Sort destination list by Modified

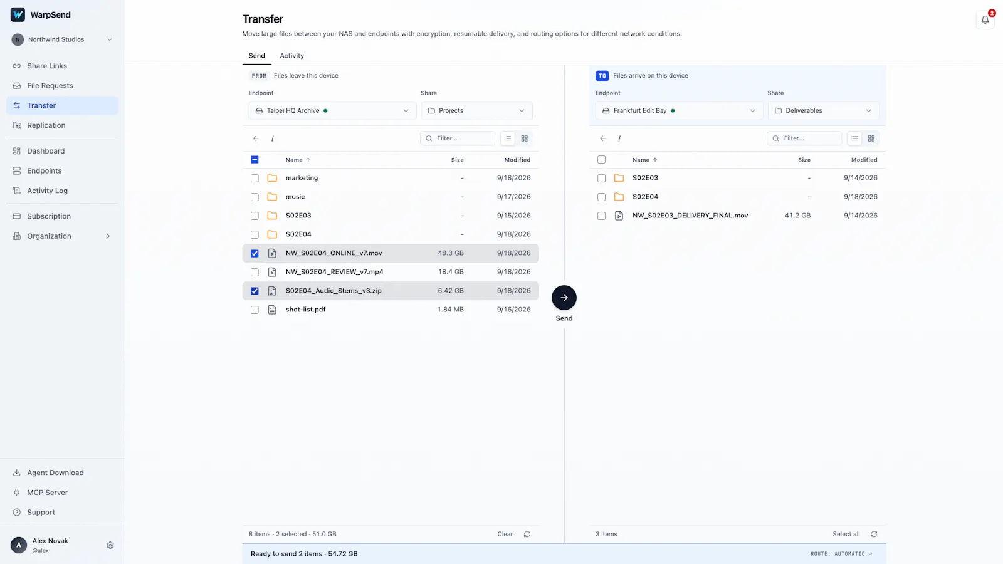(x=864, y=160)
